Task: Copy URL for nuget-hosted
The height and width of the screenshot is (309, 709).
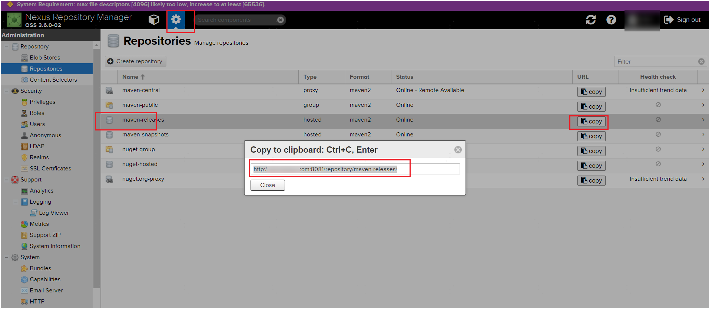Action: (x=591, y=166)
